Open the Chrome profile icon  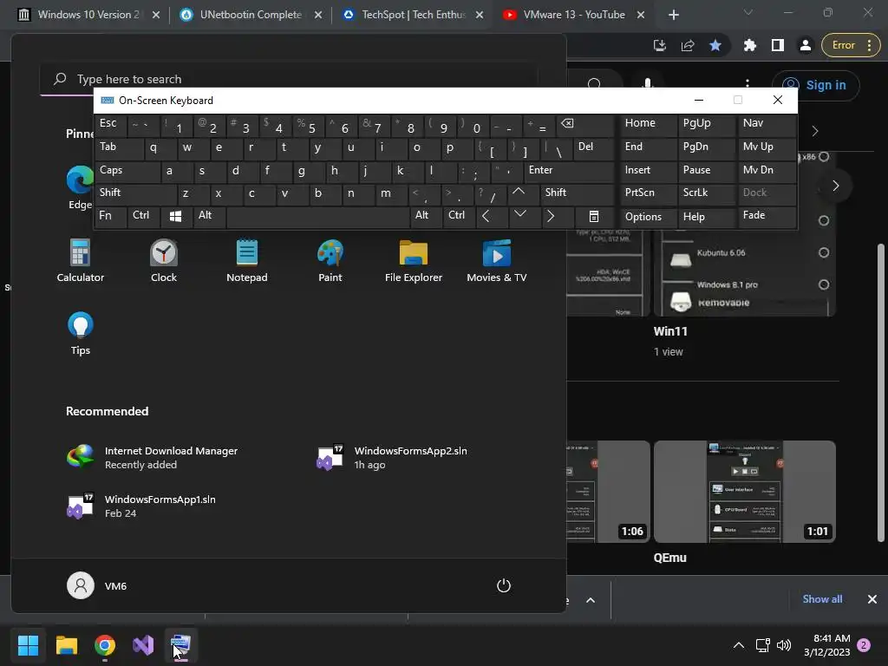click(806, 45)
